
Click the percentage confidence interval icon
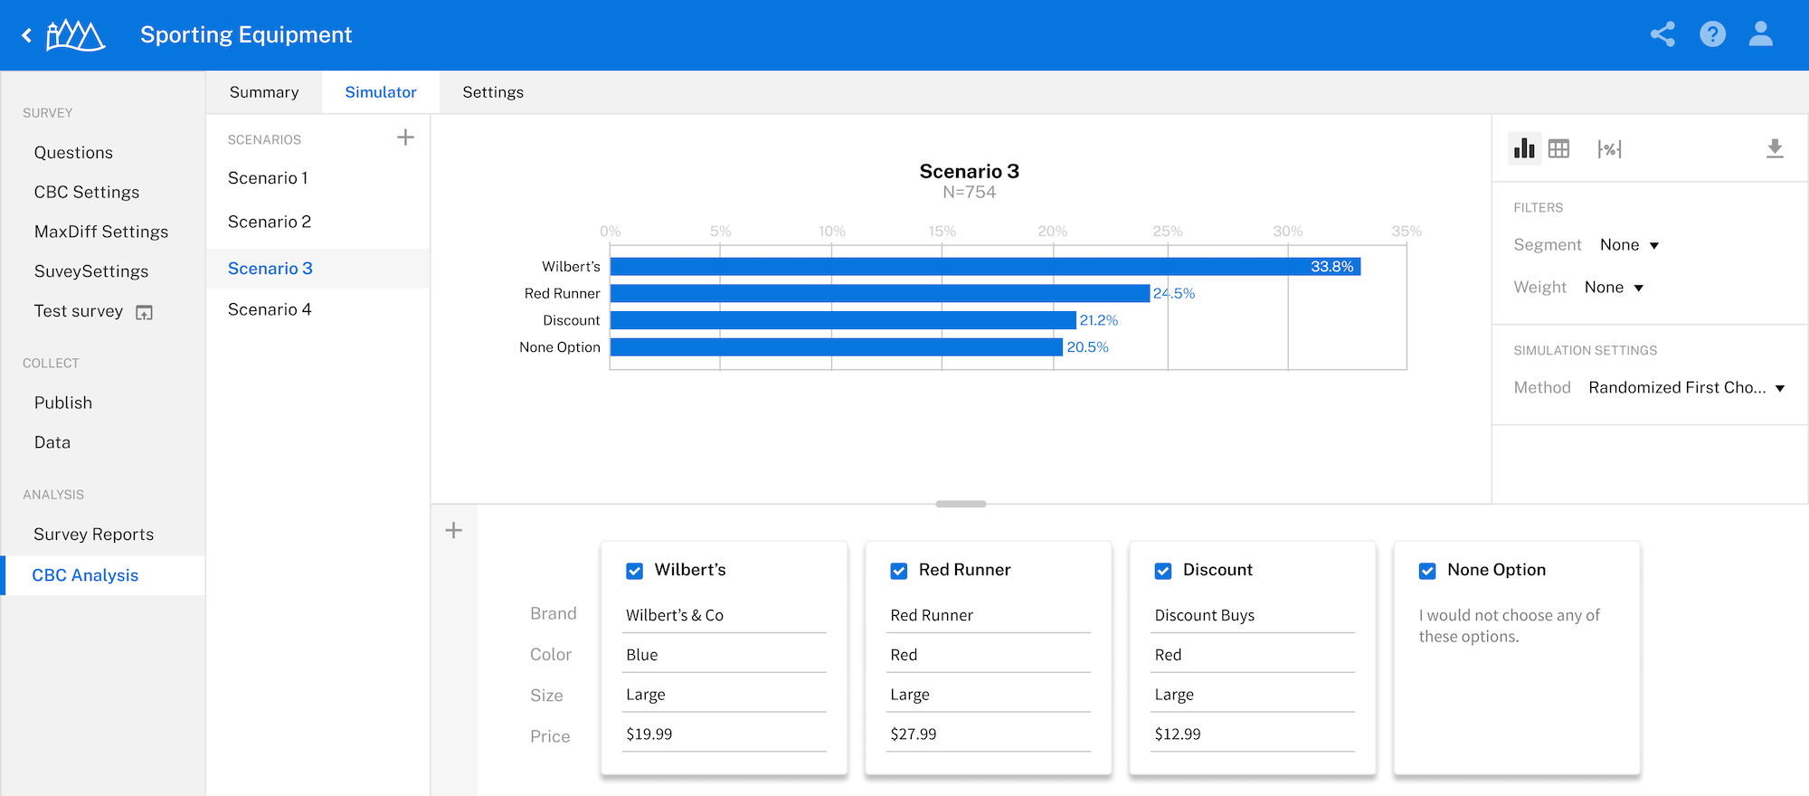1609,148
